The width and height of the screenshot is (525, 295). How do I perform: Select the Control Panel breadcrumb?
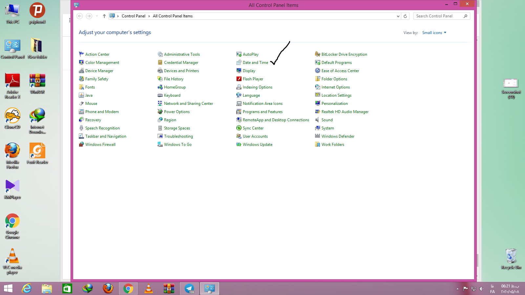point(133,16)
